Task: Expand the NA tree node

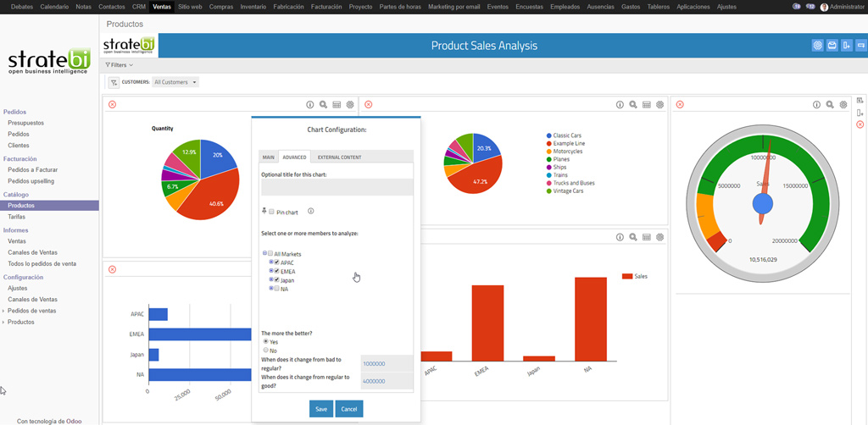Action: click(271, 289)
